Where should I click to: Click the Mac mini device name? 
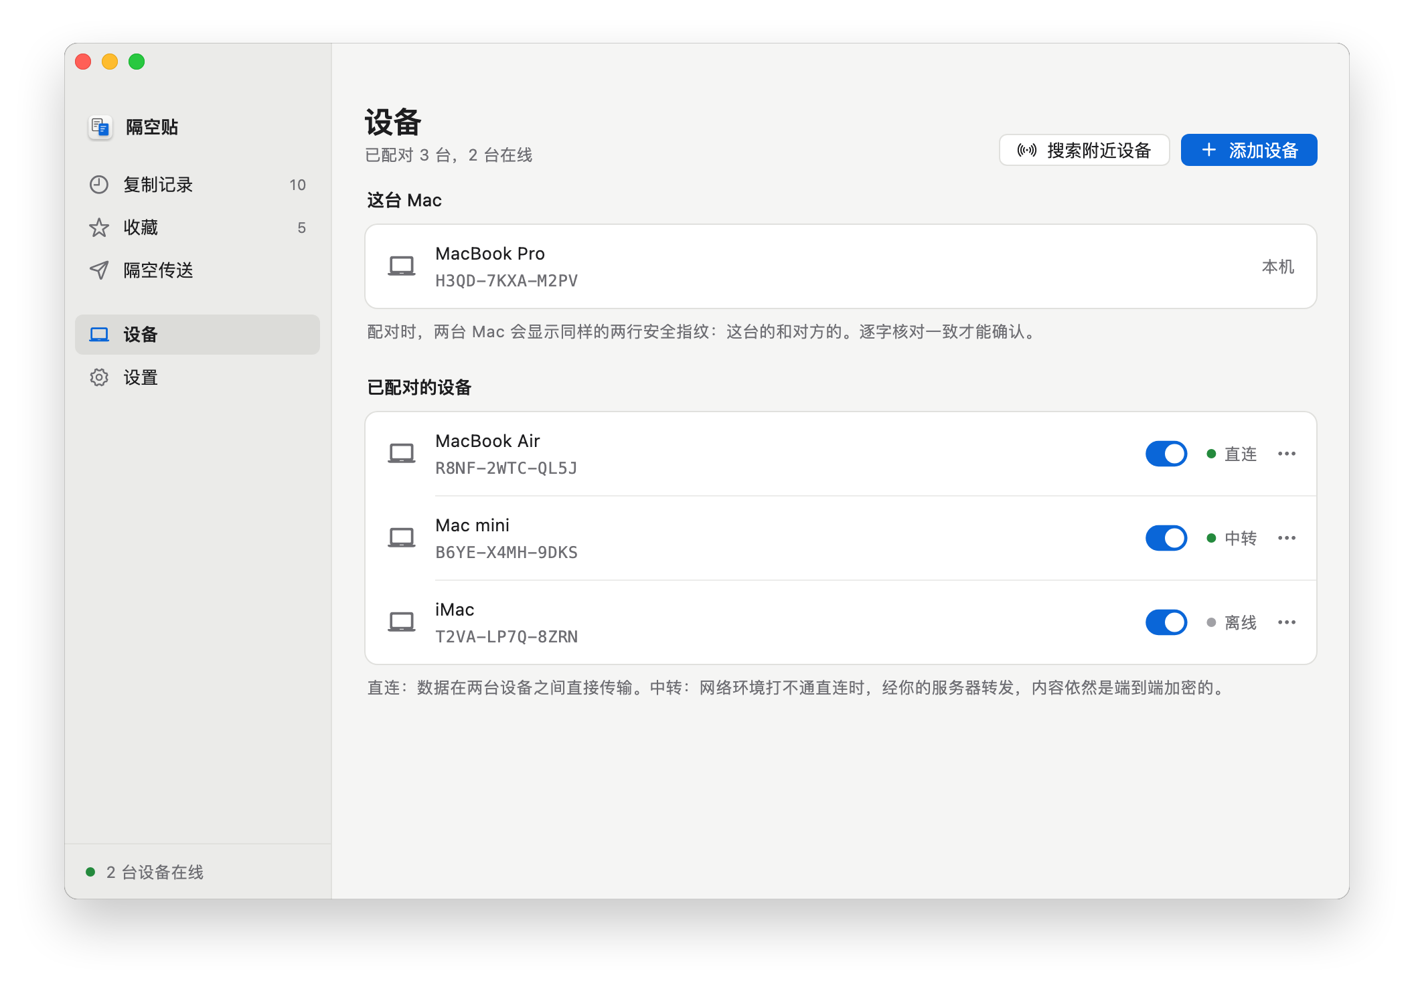pyautogui.click(x=473, y=525)
